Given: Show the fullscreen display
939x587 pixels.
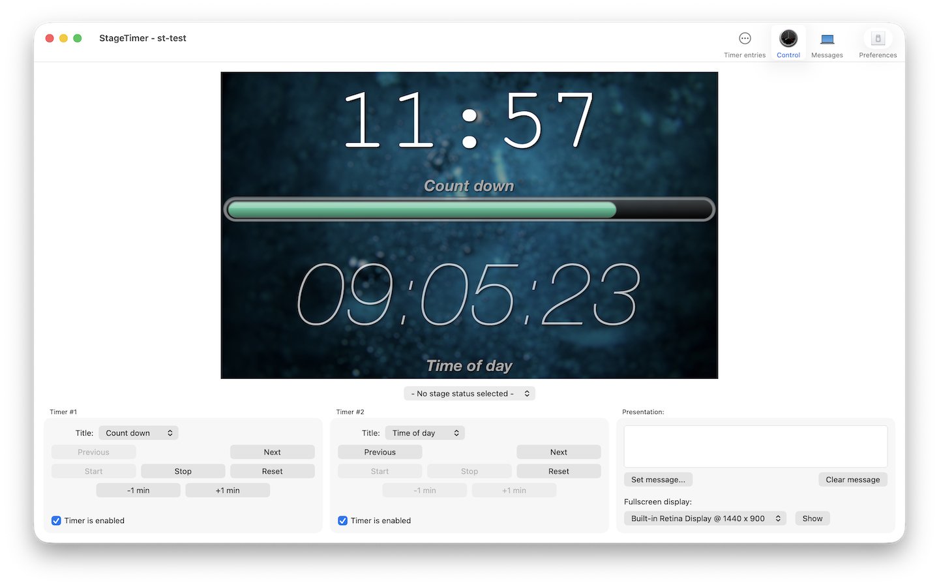Looking at the screenshot, I should [x=812, y=519].
